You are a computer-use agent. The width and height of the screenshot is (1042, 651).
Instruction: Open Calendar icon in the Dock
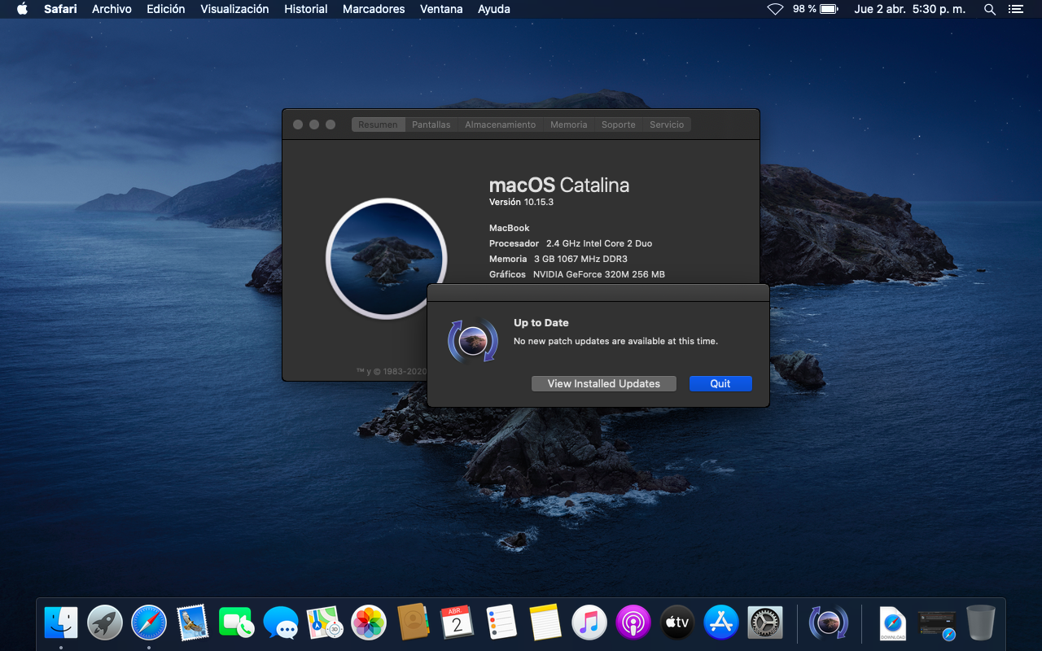point(457,623)
